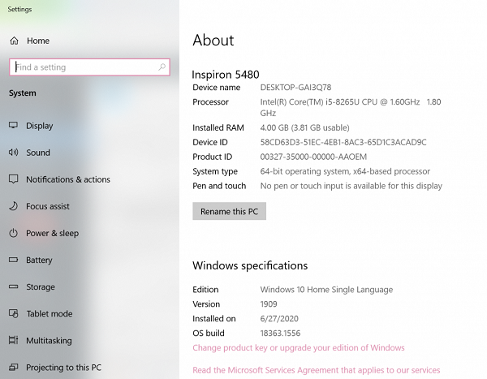Click the Home icon in the sidebar

click(x=14, y=41)
